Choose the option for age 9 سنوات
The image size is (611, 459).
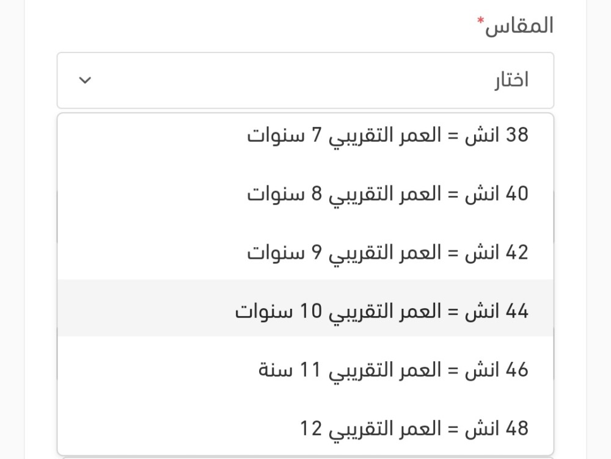tap(387, 253)
